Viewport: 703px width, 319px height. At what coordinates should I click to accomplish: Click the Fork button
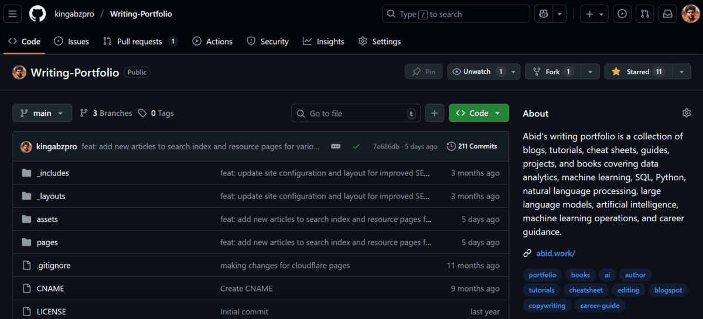point(552,71)
